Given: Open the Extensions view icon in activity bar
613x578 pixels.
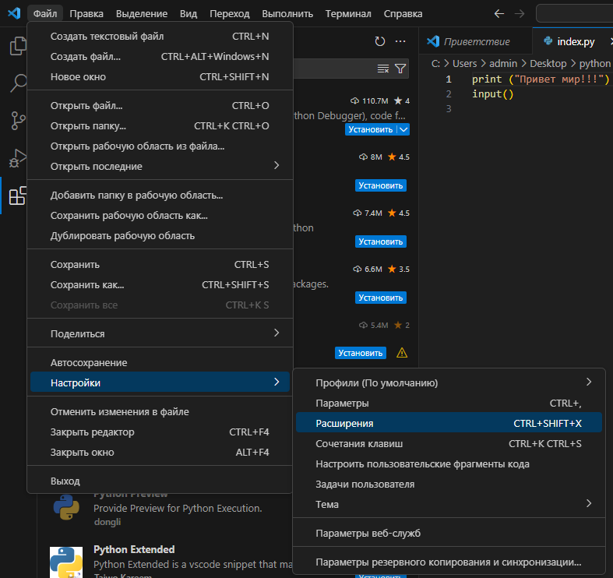Looking at the screenshot, I should (18, 196).
